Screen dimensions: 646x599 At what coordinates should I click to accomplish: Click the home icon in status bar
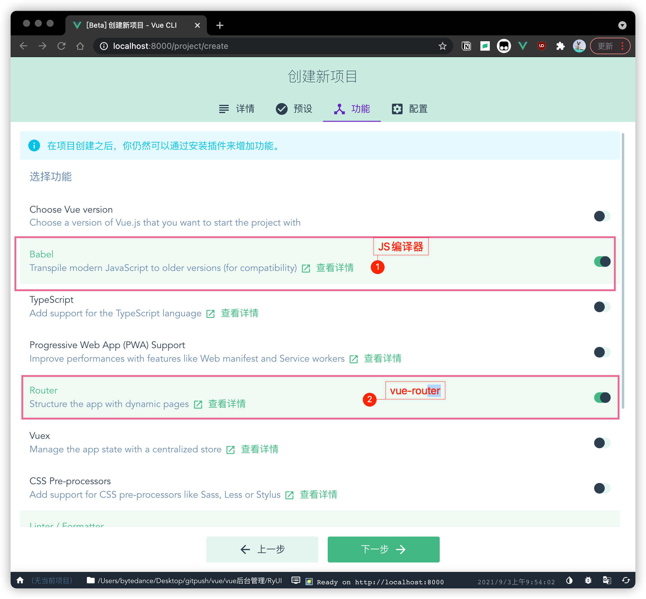click(x=20, y=580)
